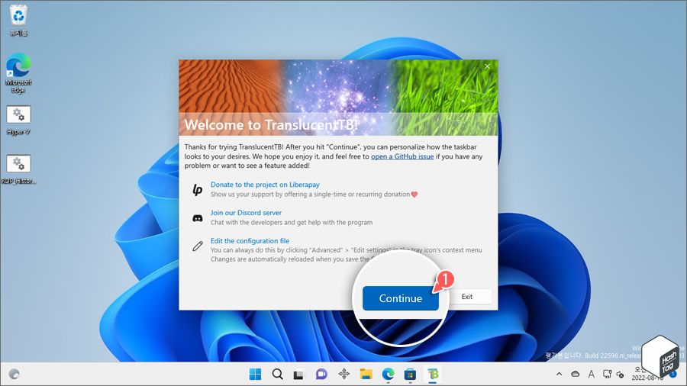This screenshot has width=687, height=386.
Task: Open Microsoft Edge from the taskbar
Action: click(389, 375)
